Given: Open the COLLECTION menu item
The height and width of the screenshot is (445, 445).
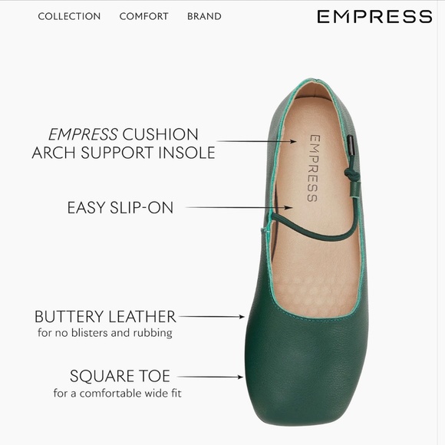Looking at the screenshot, I should (x=69, y=16).
